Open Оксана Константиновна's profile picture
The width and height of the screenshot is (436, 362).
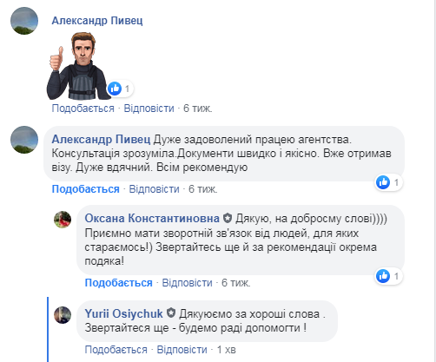[63, 220]
